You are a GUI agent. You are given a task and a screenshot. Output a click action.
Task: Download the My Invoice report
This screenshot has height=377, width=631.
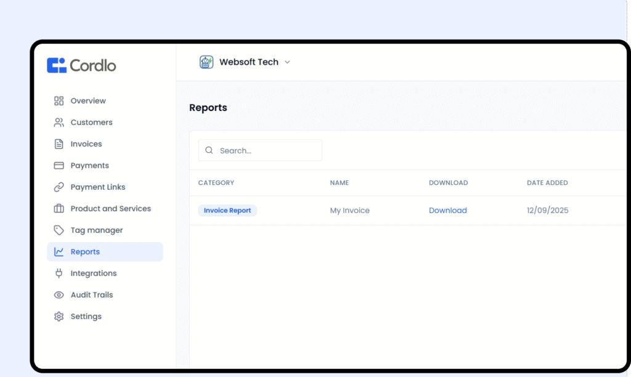point(447,211)
